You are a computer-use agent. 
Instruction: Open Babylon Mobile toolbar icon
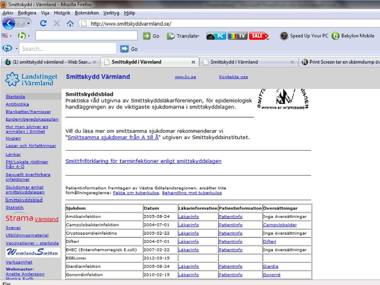pyautogui.click(x=335, y=36)
